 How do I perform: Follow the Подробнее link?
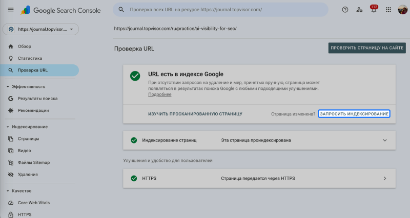(x=159, y=94)
